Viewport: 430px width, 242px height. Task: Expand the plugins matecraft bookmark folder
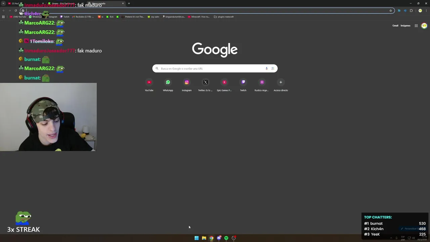[224, 17]
